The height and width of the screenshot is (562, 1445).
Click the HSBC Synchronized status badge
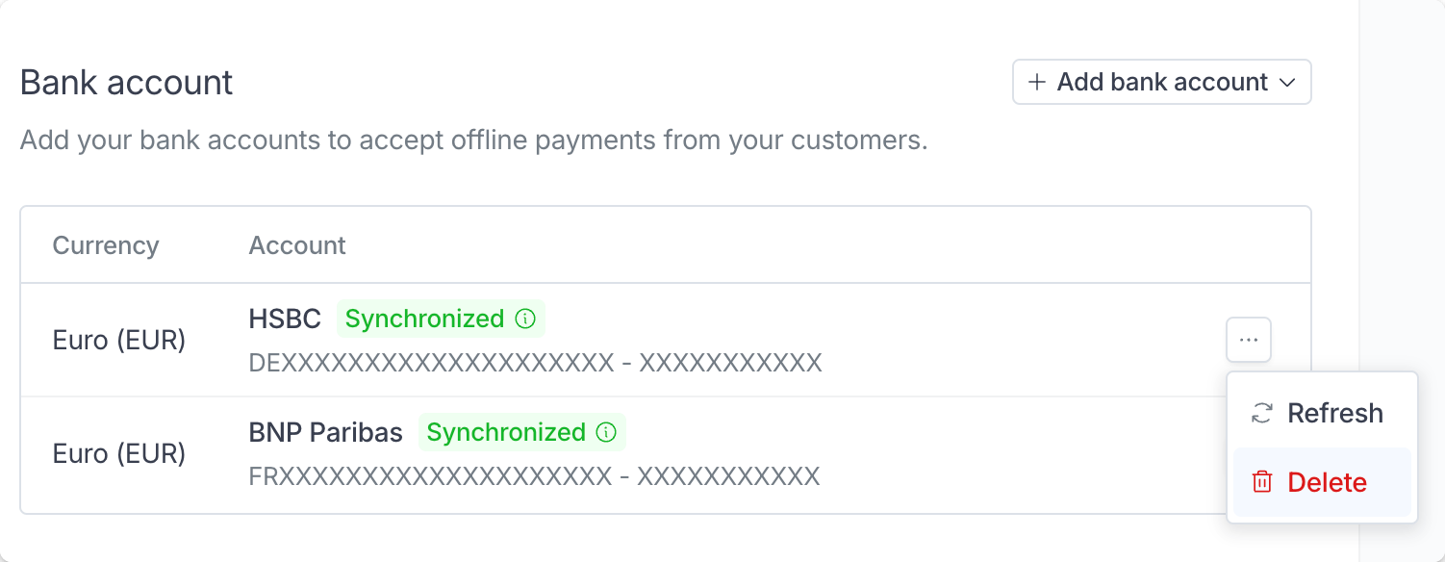[441, 319]
